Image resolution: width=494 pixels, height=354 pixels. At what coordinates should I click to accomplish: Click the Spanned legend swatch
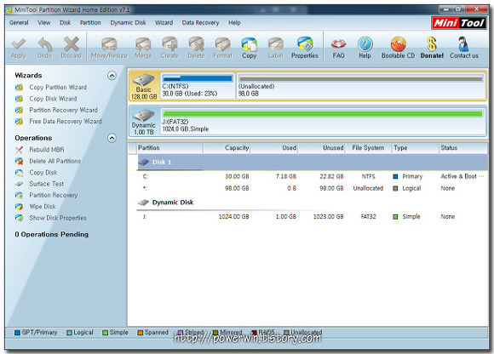tap(141, 333)
